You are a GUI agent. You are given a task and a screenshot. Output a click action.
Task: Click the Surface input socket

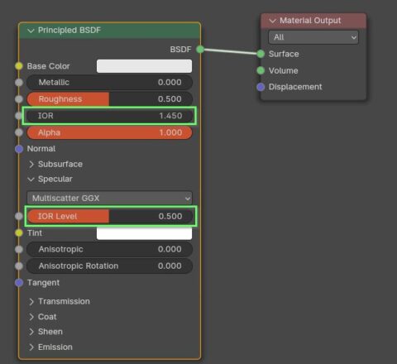[261, 54]
